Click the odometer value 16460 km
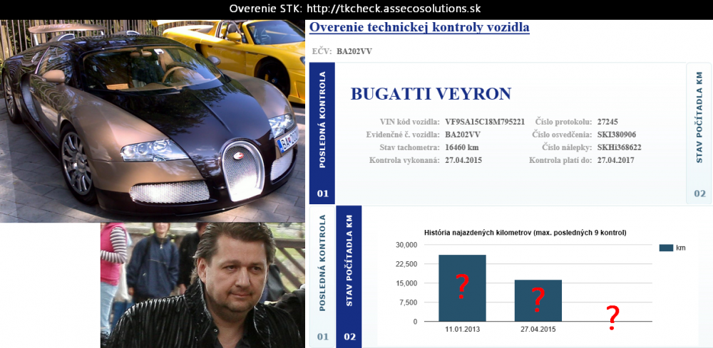 pos(461,147)
